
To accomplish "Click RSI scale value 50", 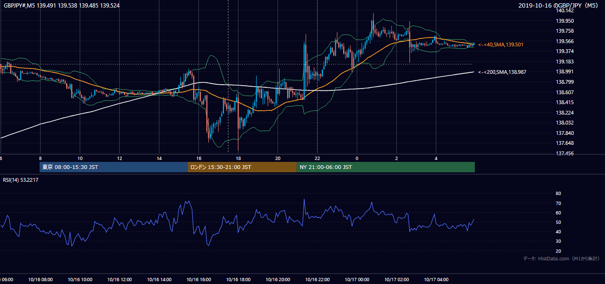I will click(558, 222).
